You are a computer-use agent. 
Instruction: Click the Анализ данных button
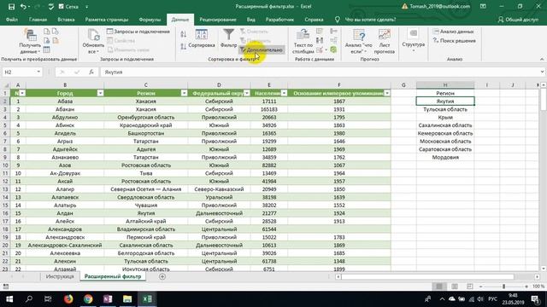coord(453,32)
